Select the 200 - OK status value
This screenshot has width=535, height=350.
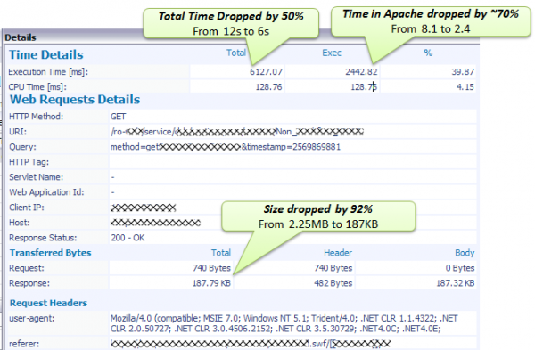(x=128, y=238)
